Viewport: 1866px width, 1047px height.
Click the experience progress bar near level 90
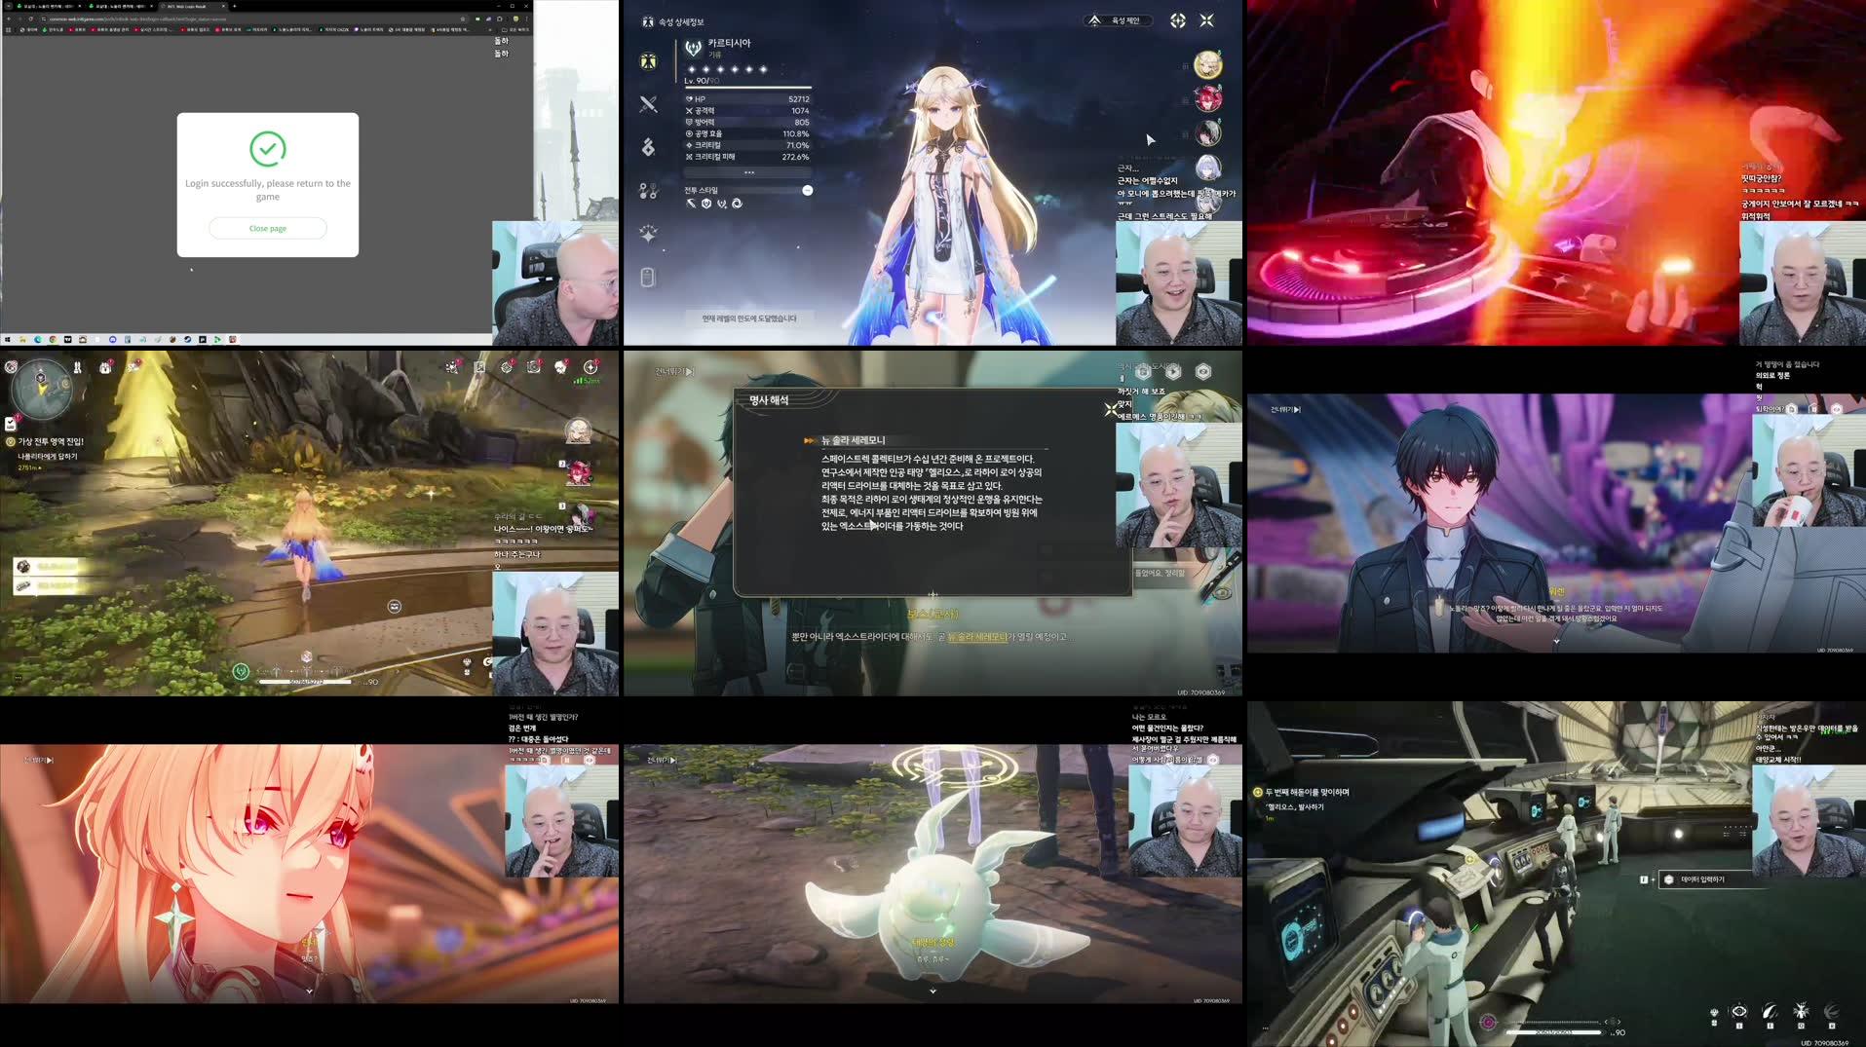point(1554,1034)
